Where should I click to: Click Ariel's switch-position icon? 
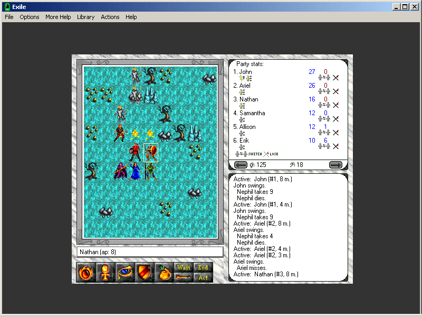324,91
